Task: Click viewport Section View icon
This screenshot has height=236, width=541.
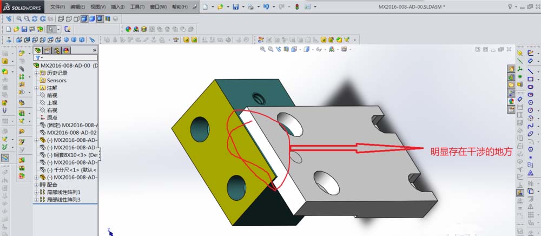Action: tap(286, 49)
